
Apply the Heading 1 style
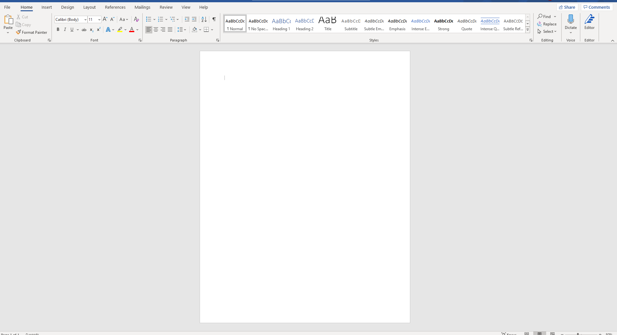[281, 23]
